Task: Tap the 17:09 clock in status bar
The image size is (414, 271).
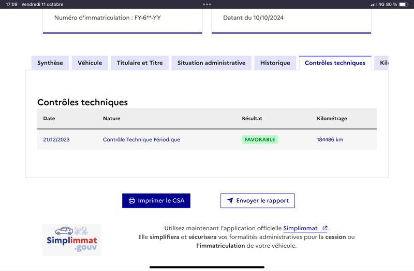Action: [11, 4]
